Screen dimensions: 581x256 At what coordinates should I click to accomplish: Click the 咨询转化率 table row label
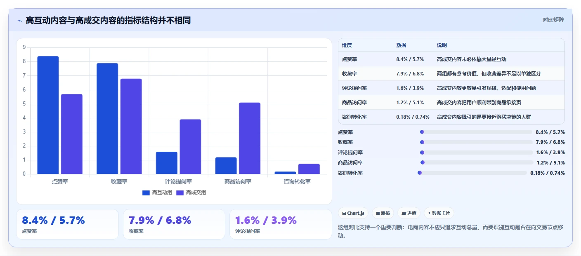coord(354,117)
